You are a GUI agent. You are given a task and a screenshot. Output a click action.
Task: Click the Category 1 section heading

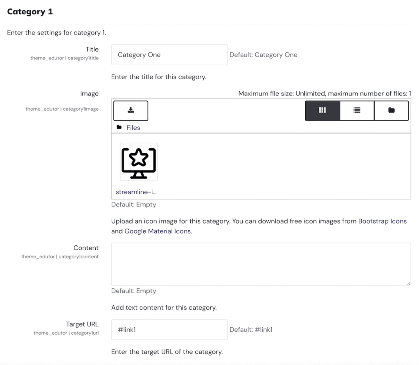(x=30, y=11)
